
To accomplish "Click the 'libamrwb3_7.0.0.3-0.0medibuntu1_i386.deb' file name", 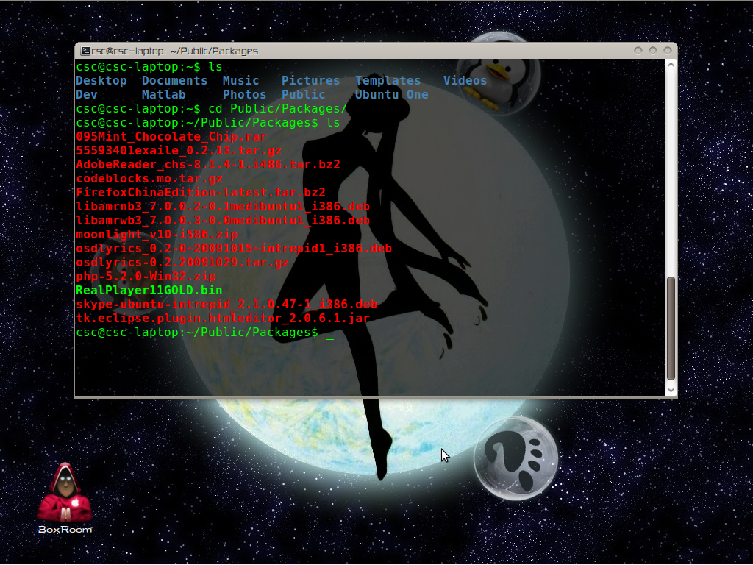I will tap(223, 221).
